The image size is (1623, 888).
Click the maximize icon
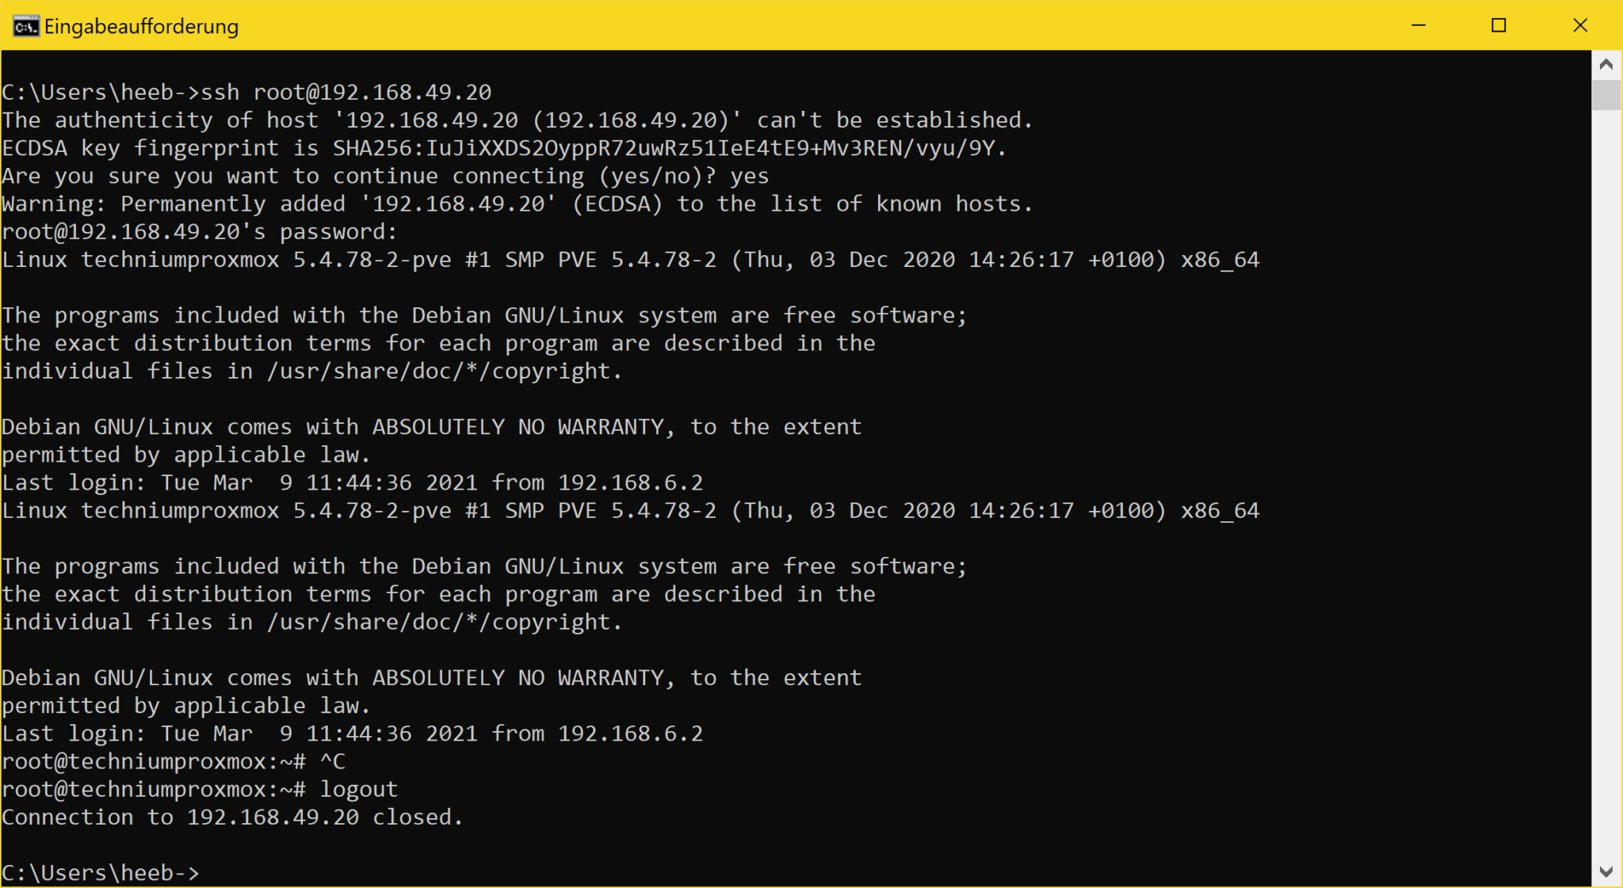click(1499, 25)
